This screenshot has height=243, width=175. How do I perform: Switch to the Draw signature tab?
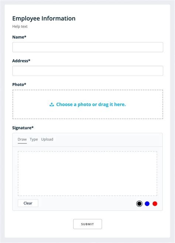22,139
